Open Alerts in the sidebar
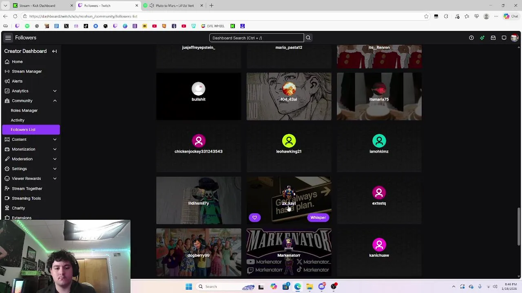522x293 pixels. (x=30, y=81)
